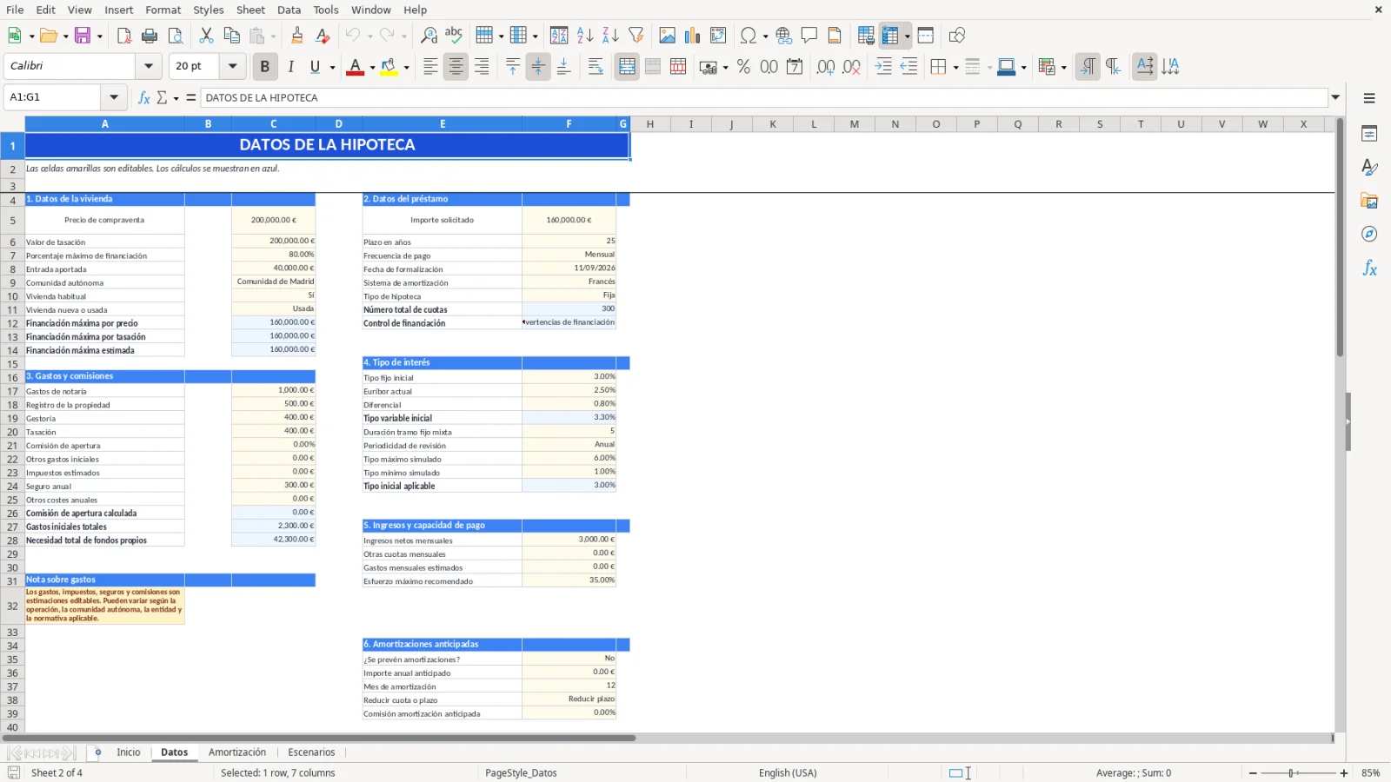Open Borders dropdown arrow

[x=955, y=67]
